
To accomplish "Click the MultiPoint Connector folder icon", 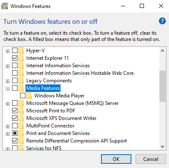I will tap(21, 126).
